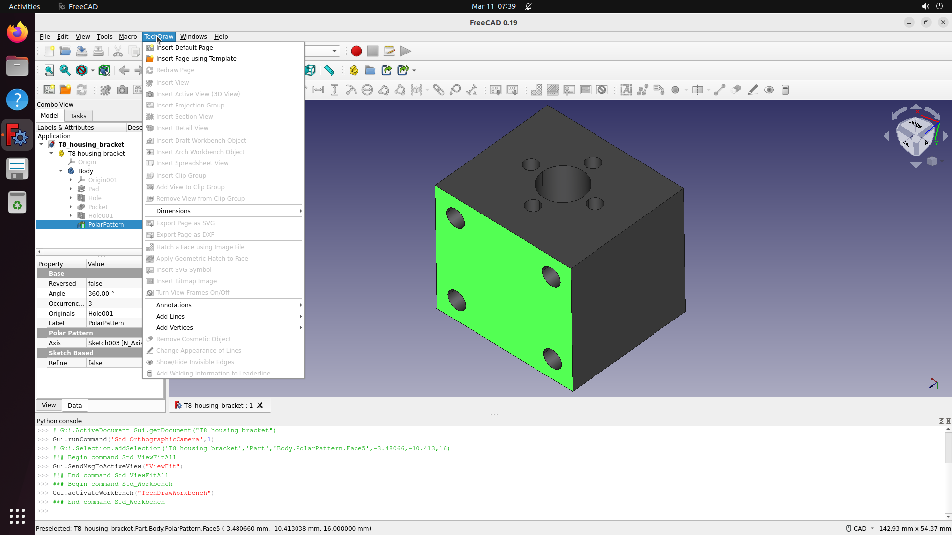Open the measure distance tool

coord(329,70)
